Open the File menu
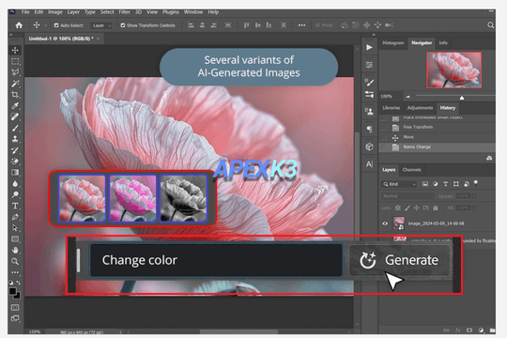 25,12
